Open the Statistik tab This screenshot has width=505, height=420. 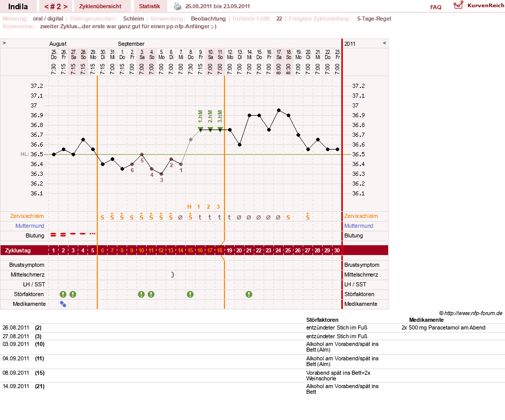point(149,6)
